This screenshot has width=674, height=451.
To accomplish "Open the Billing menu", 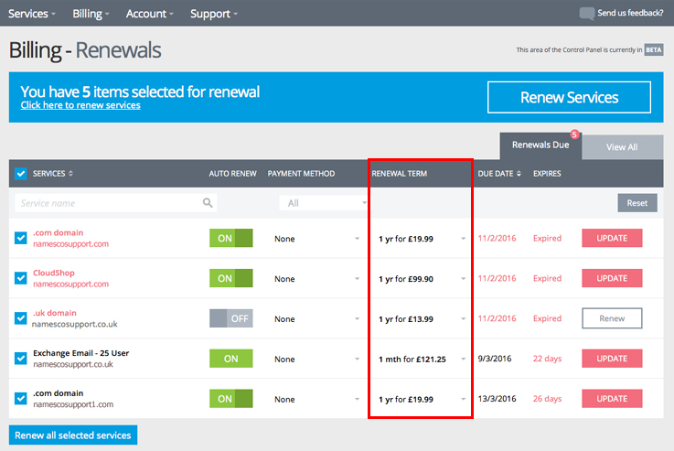I will coord(91,14).
